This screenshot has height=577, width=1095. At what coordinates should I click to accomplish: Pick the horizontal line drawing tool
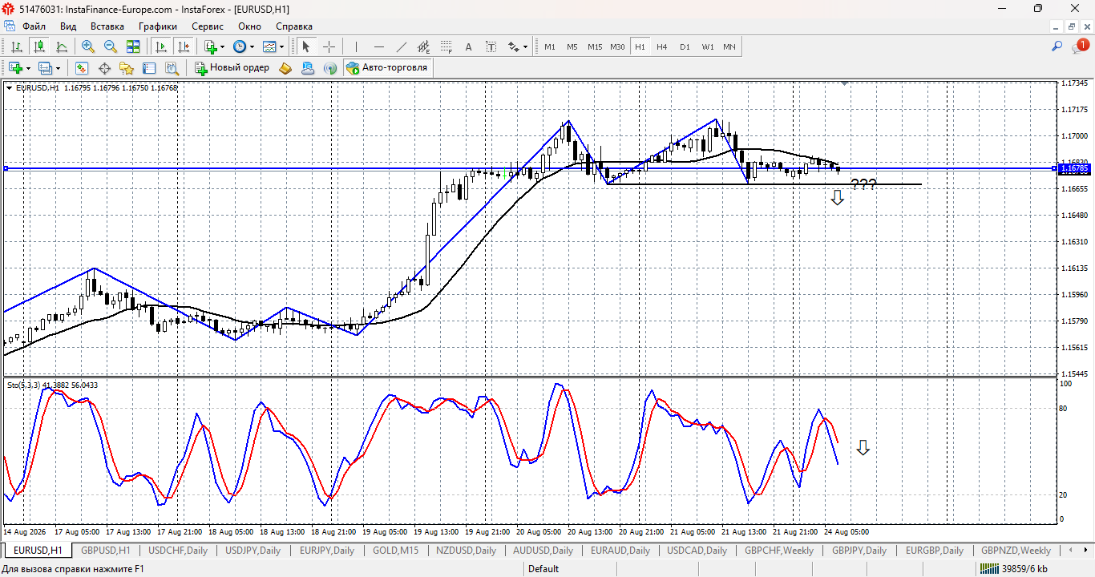(x=379, y=47)
